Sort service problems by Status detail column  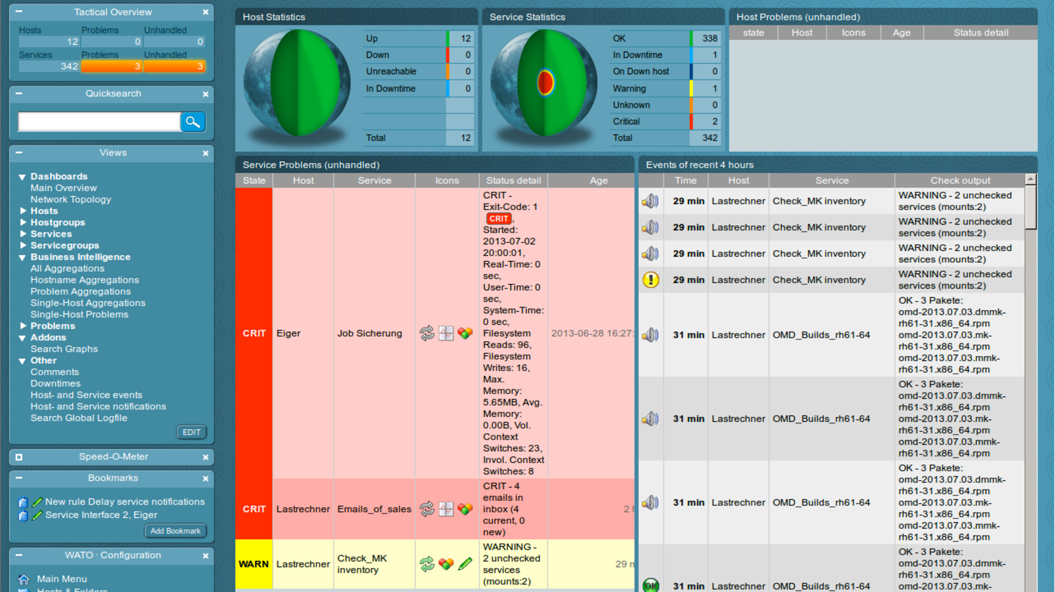tap(513, 180)
